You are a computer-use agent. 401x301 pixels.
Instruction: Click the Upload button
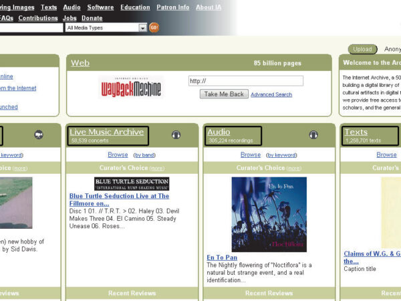(x=362, y=49)
